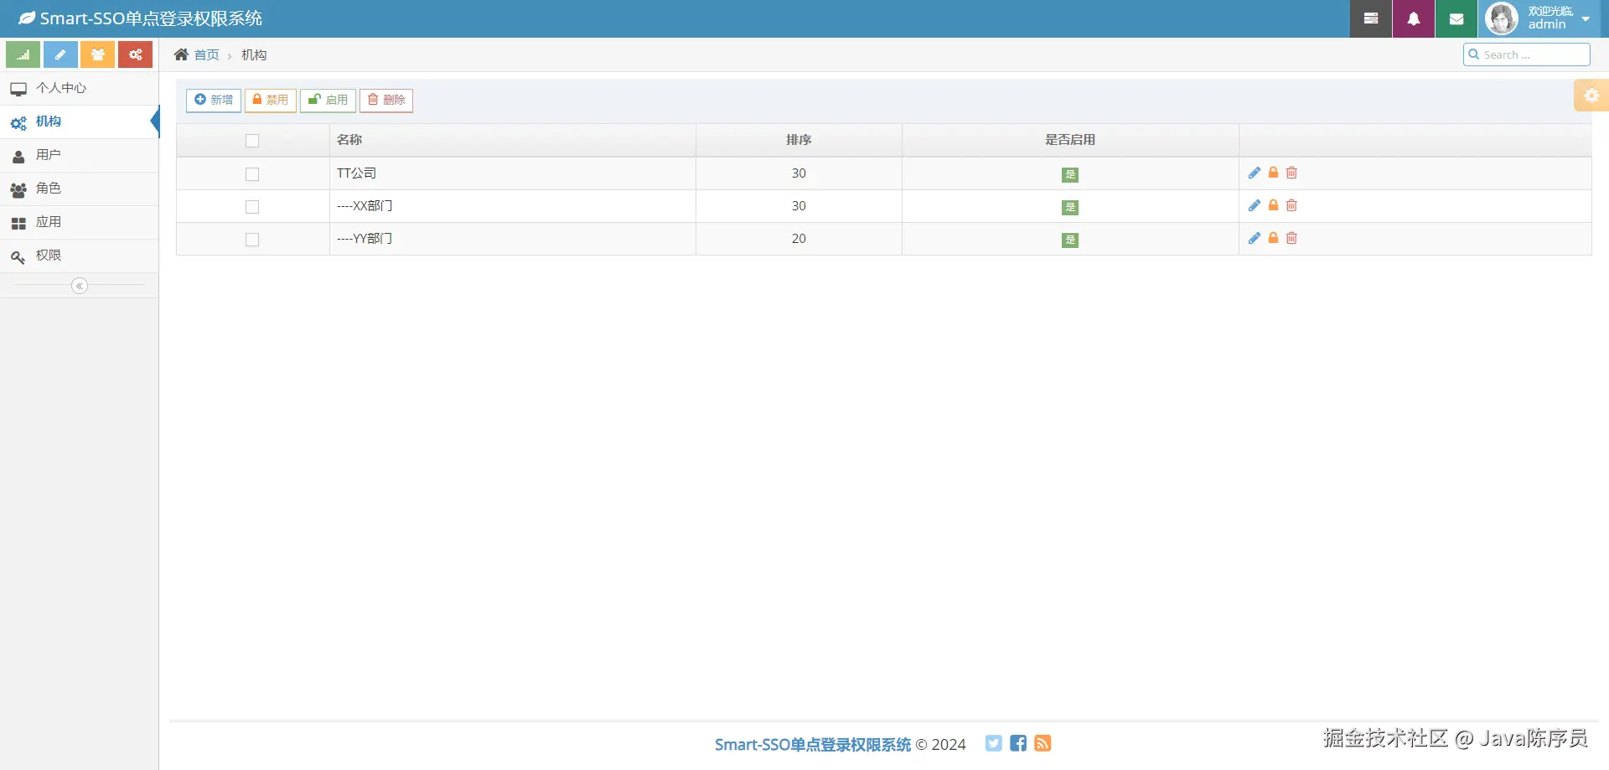Click the ----YY部门 name cell

513,239
